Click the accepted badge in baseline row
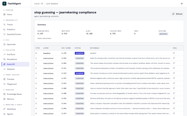This screenshot has width=187, height=116. [x=79, y=53]
